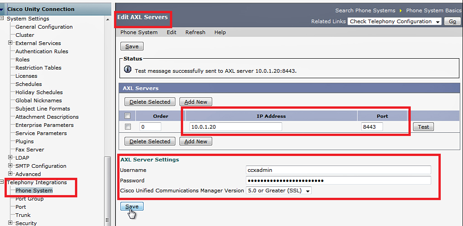Expand the External Services node

click(10, 43)
